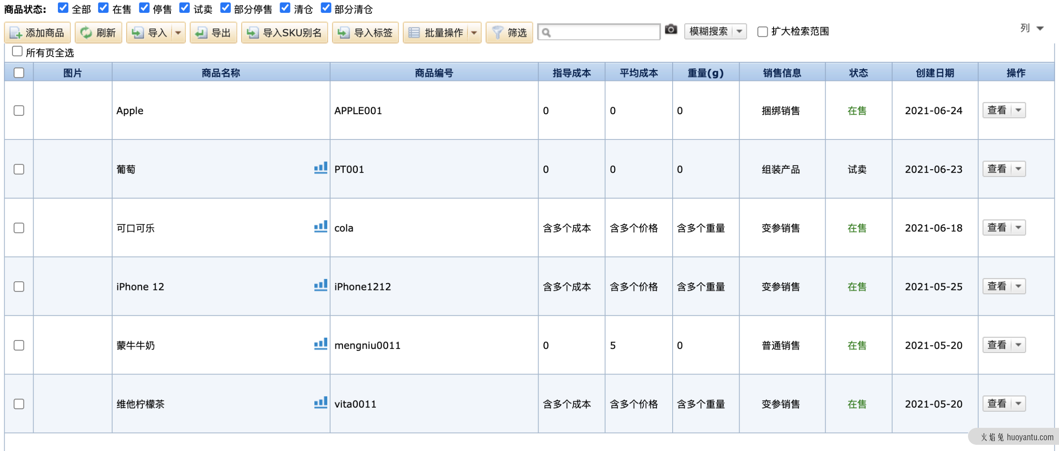Sort by the 平均成本 column header

[639, 73]
